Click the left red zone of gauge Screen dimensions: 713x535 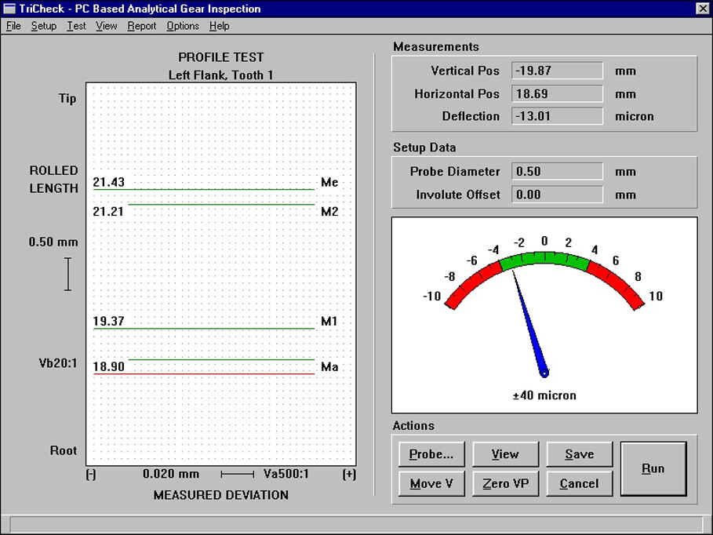(x=471, y=284)
